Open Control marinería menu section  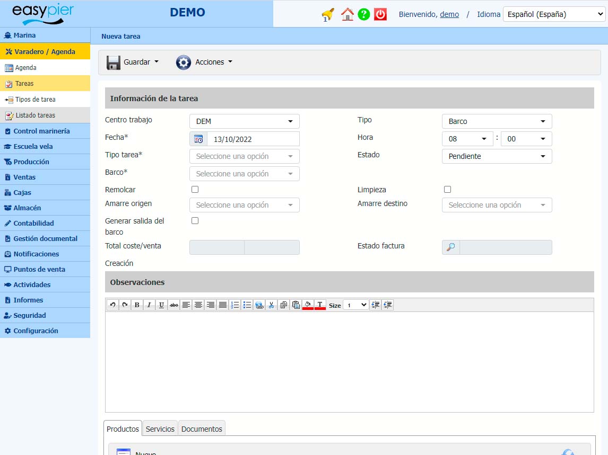(45, 131)
